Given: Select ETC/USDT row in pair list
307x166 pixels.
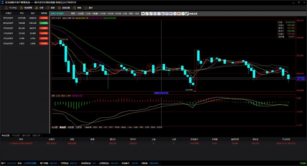Looking at the screenshot, I should pyautogui.click(x=25, y=38).
